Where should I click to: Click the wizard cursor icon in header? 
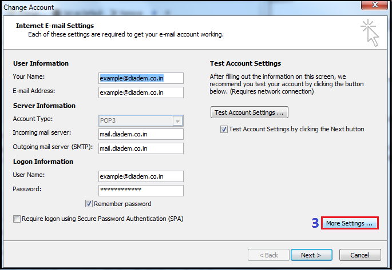click(x=369, y=32)
